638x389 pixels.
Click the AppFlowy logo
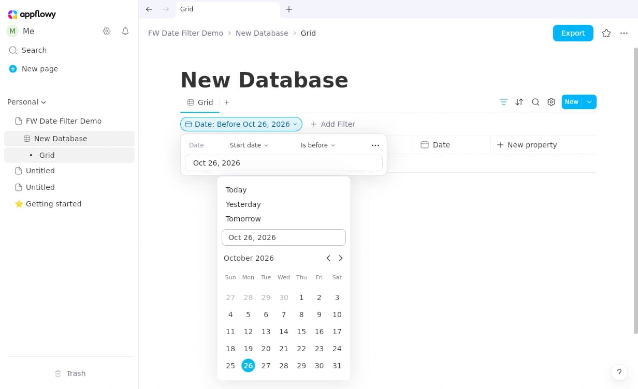pos(32,14)
